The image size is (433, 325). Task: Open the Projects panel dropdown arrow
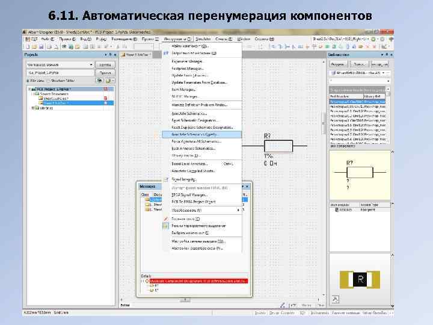click(x=106, y=55)
